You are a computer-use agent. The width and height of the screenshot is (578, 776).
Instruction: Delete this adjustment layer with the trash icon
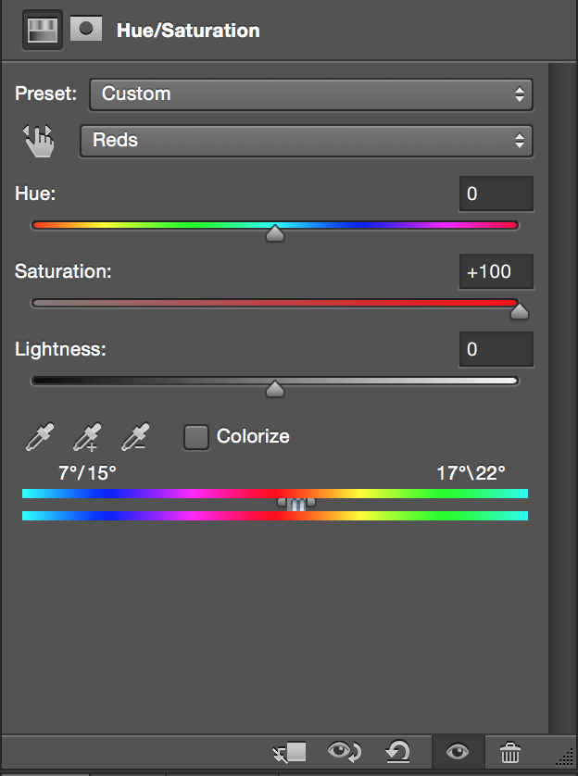coord(510,752)
